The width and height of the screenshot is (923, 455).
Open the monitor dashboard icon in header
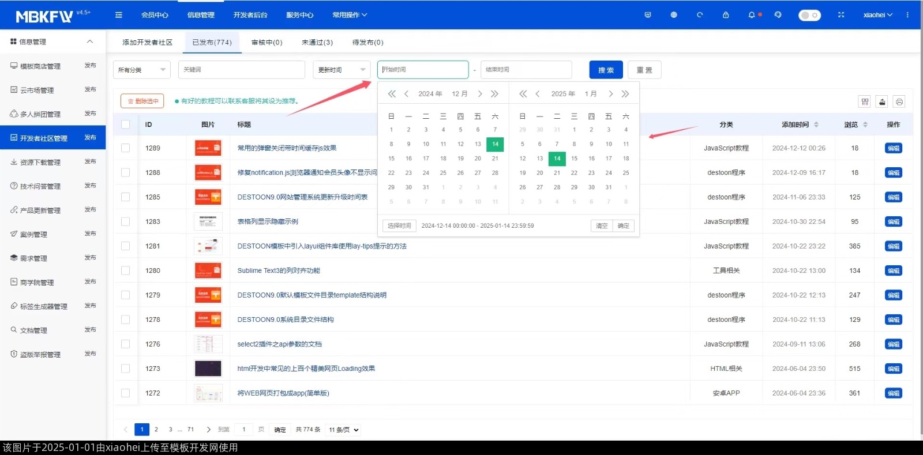click(648, 15)
